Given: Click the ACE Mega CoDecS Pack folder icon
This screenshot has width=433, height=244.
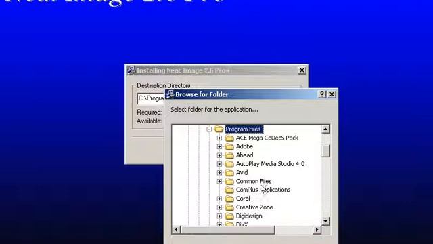Looking at the screenshot, I should 229,138.
